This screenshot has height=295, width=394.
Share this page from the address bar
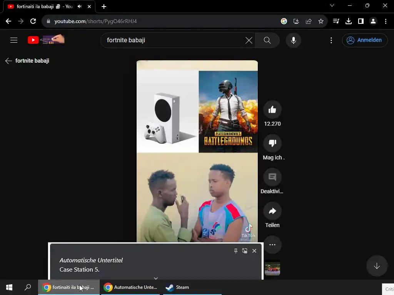pyautogui.click(x=309, y=22)
